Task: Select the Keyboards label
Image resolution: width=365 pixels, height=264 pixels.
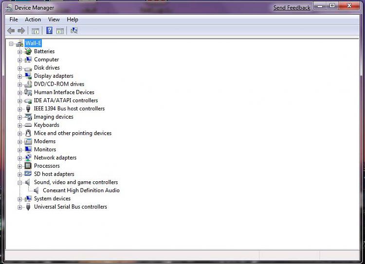Action: [x=47, y=125]
